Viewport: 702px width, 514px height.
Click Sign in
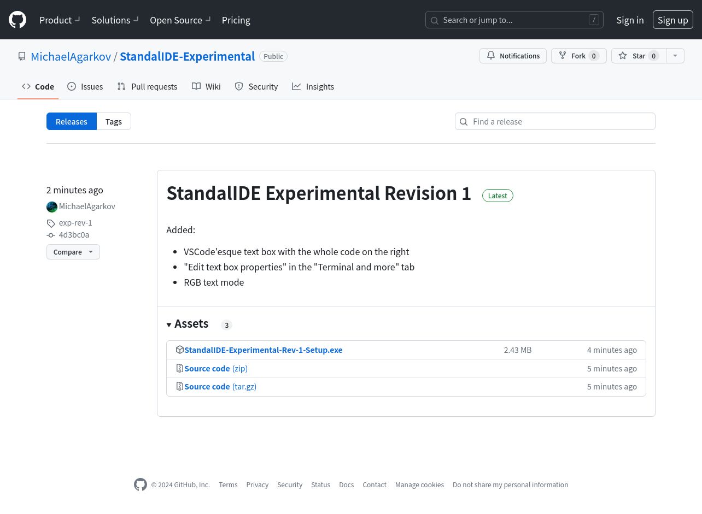point(630,20)
